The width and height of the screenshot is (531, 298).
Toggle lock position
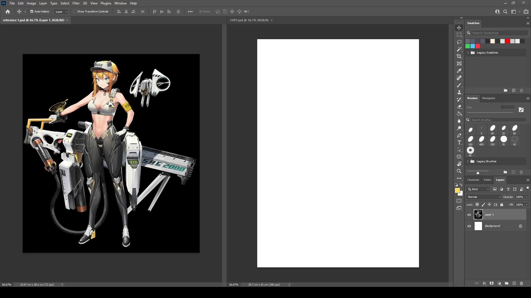489,204
